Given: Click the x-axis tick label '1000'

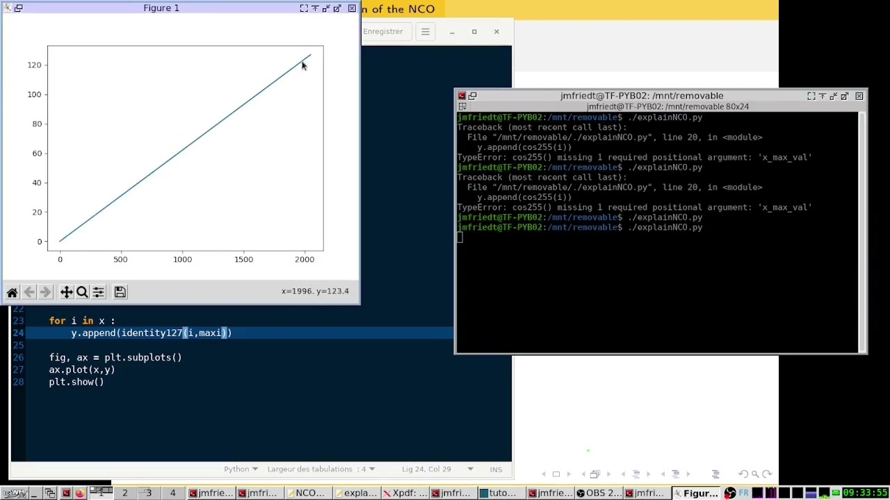Looking at the screenshot, I should 182,260.
